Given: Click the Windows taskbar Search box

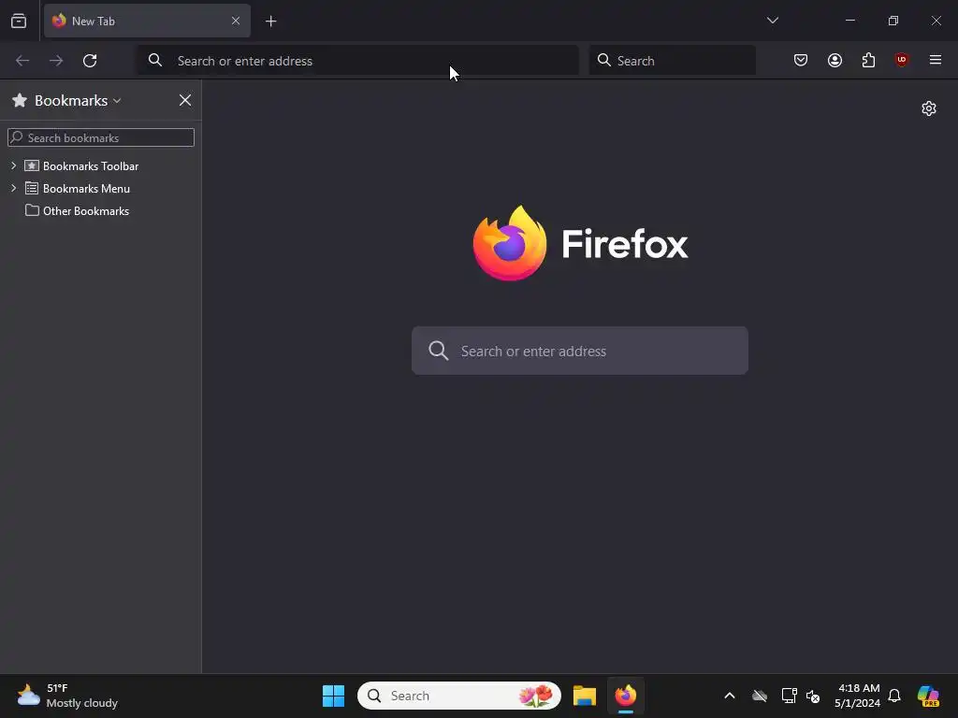Looking at the screenshot, I should (x=458, y=696).
